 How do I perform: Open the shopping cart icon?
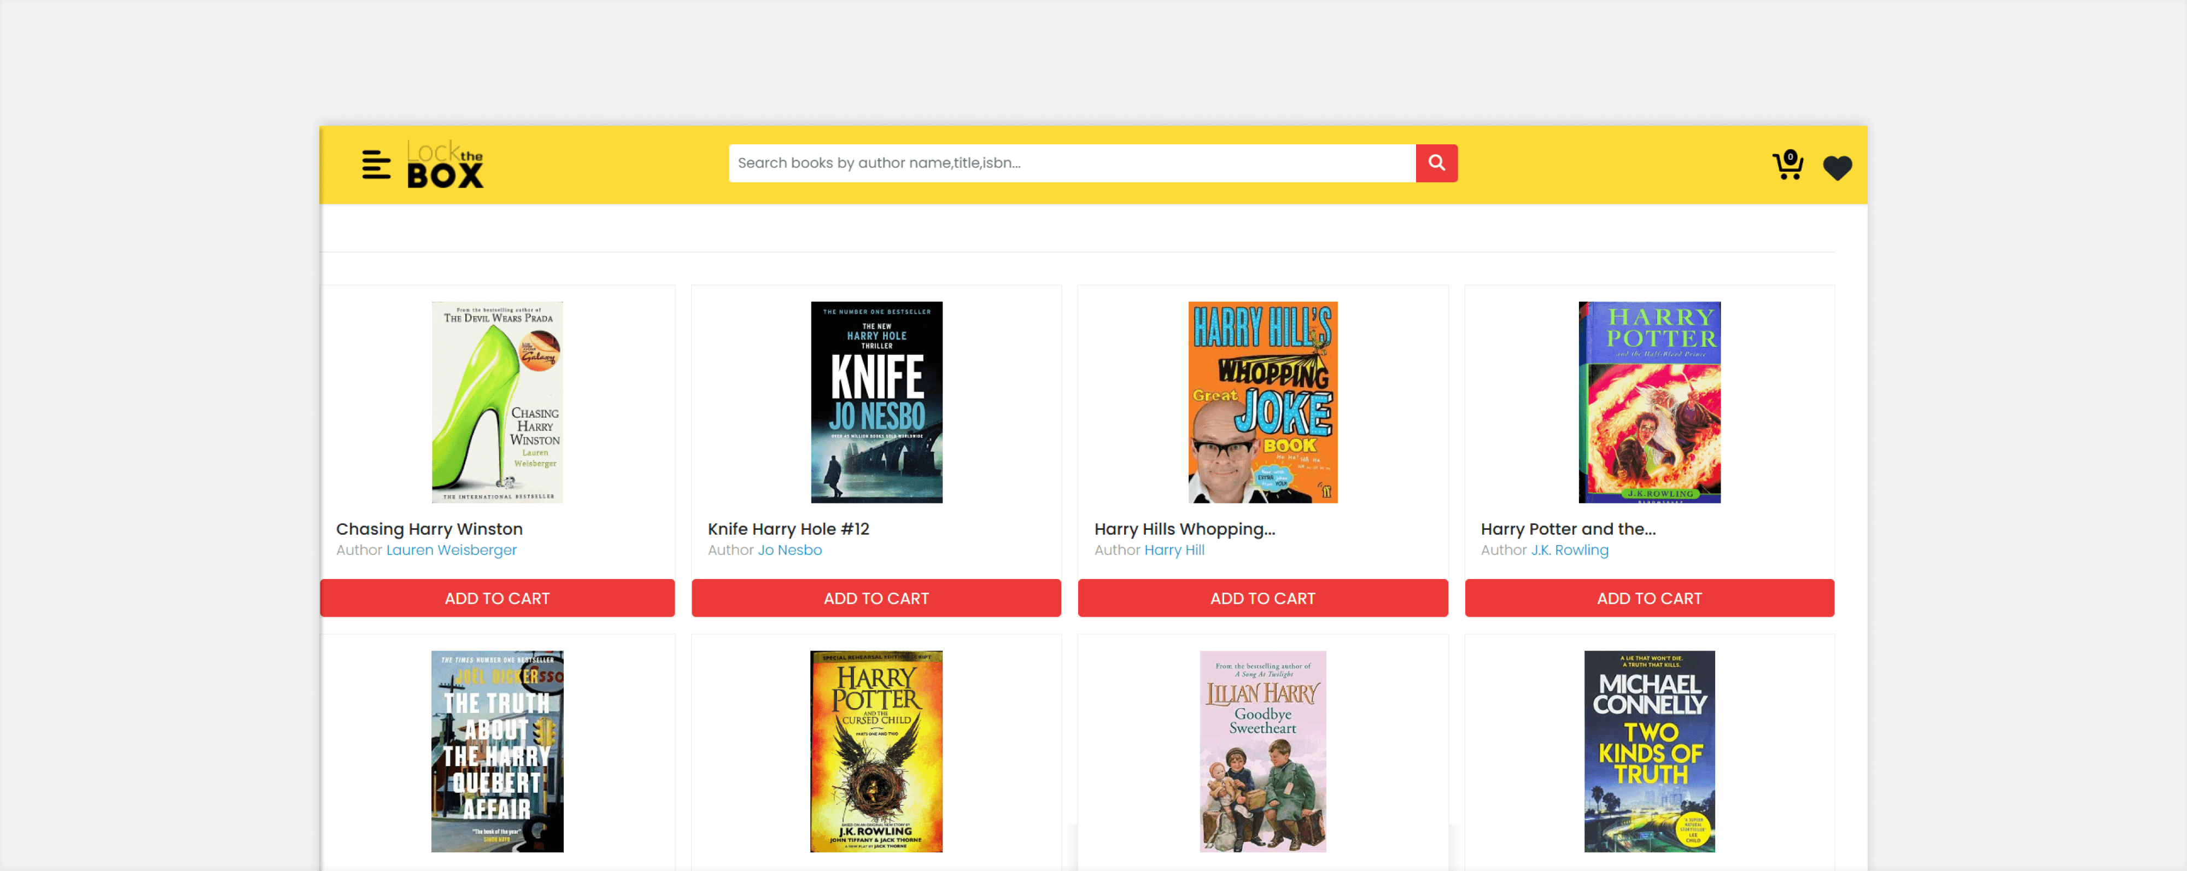point(1787,166)
